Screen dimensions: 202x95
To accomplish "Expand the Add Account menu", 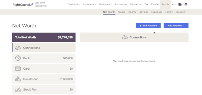I will click(176, 26).
